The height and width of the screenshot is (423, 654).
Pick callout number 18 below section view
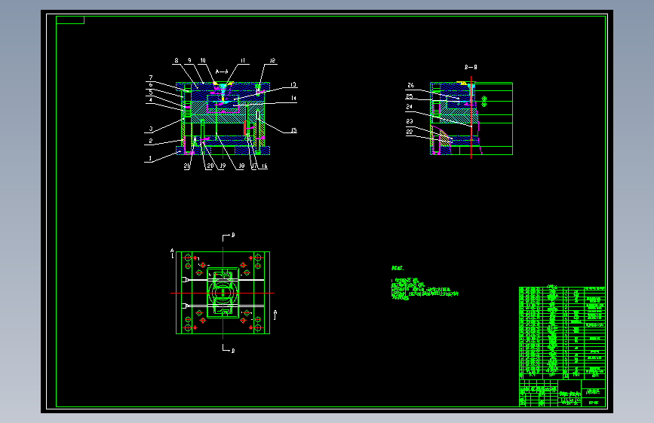241,166
